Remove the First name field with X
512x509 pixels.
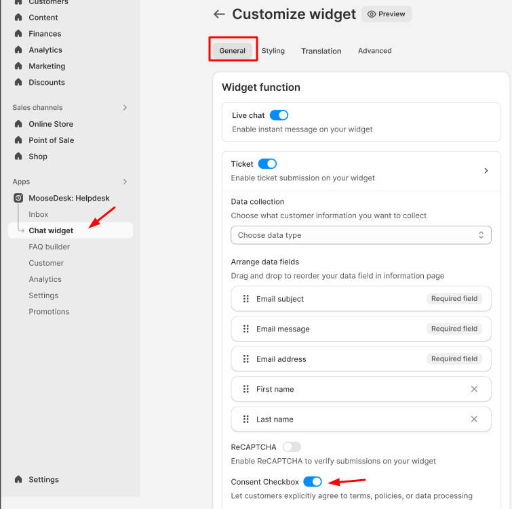coord(474,389)
